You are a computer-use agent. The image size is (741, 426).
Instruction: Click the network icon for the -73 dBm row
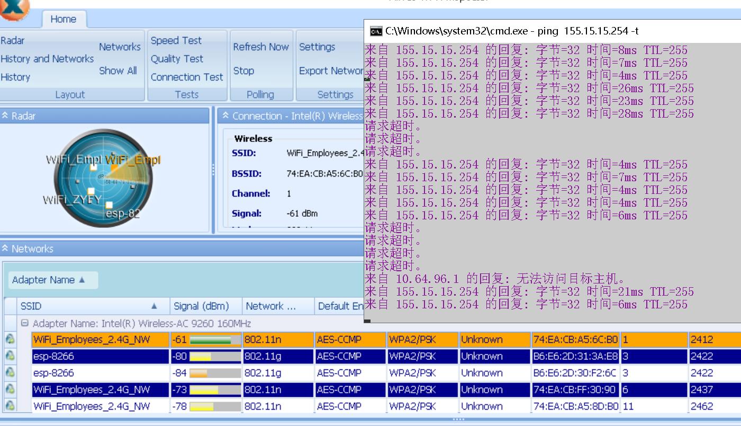point(10,389)
